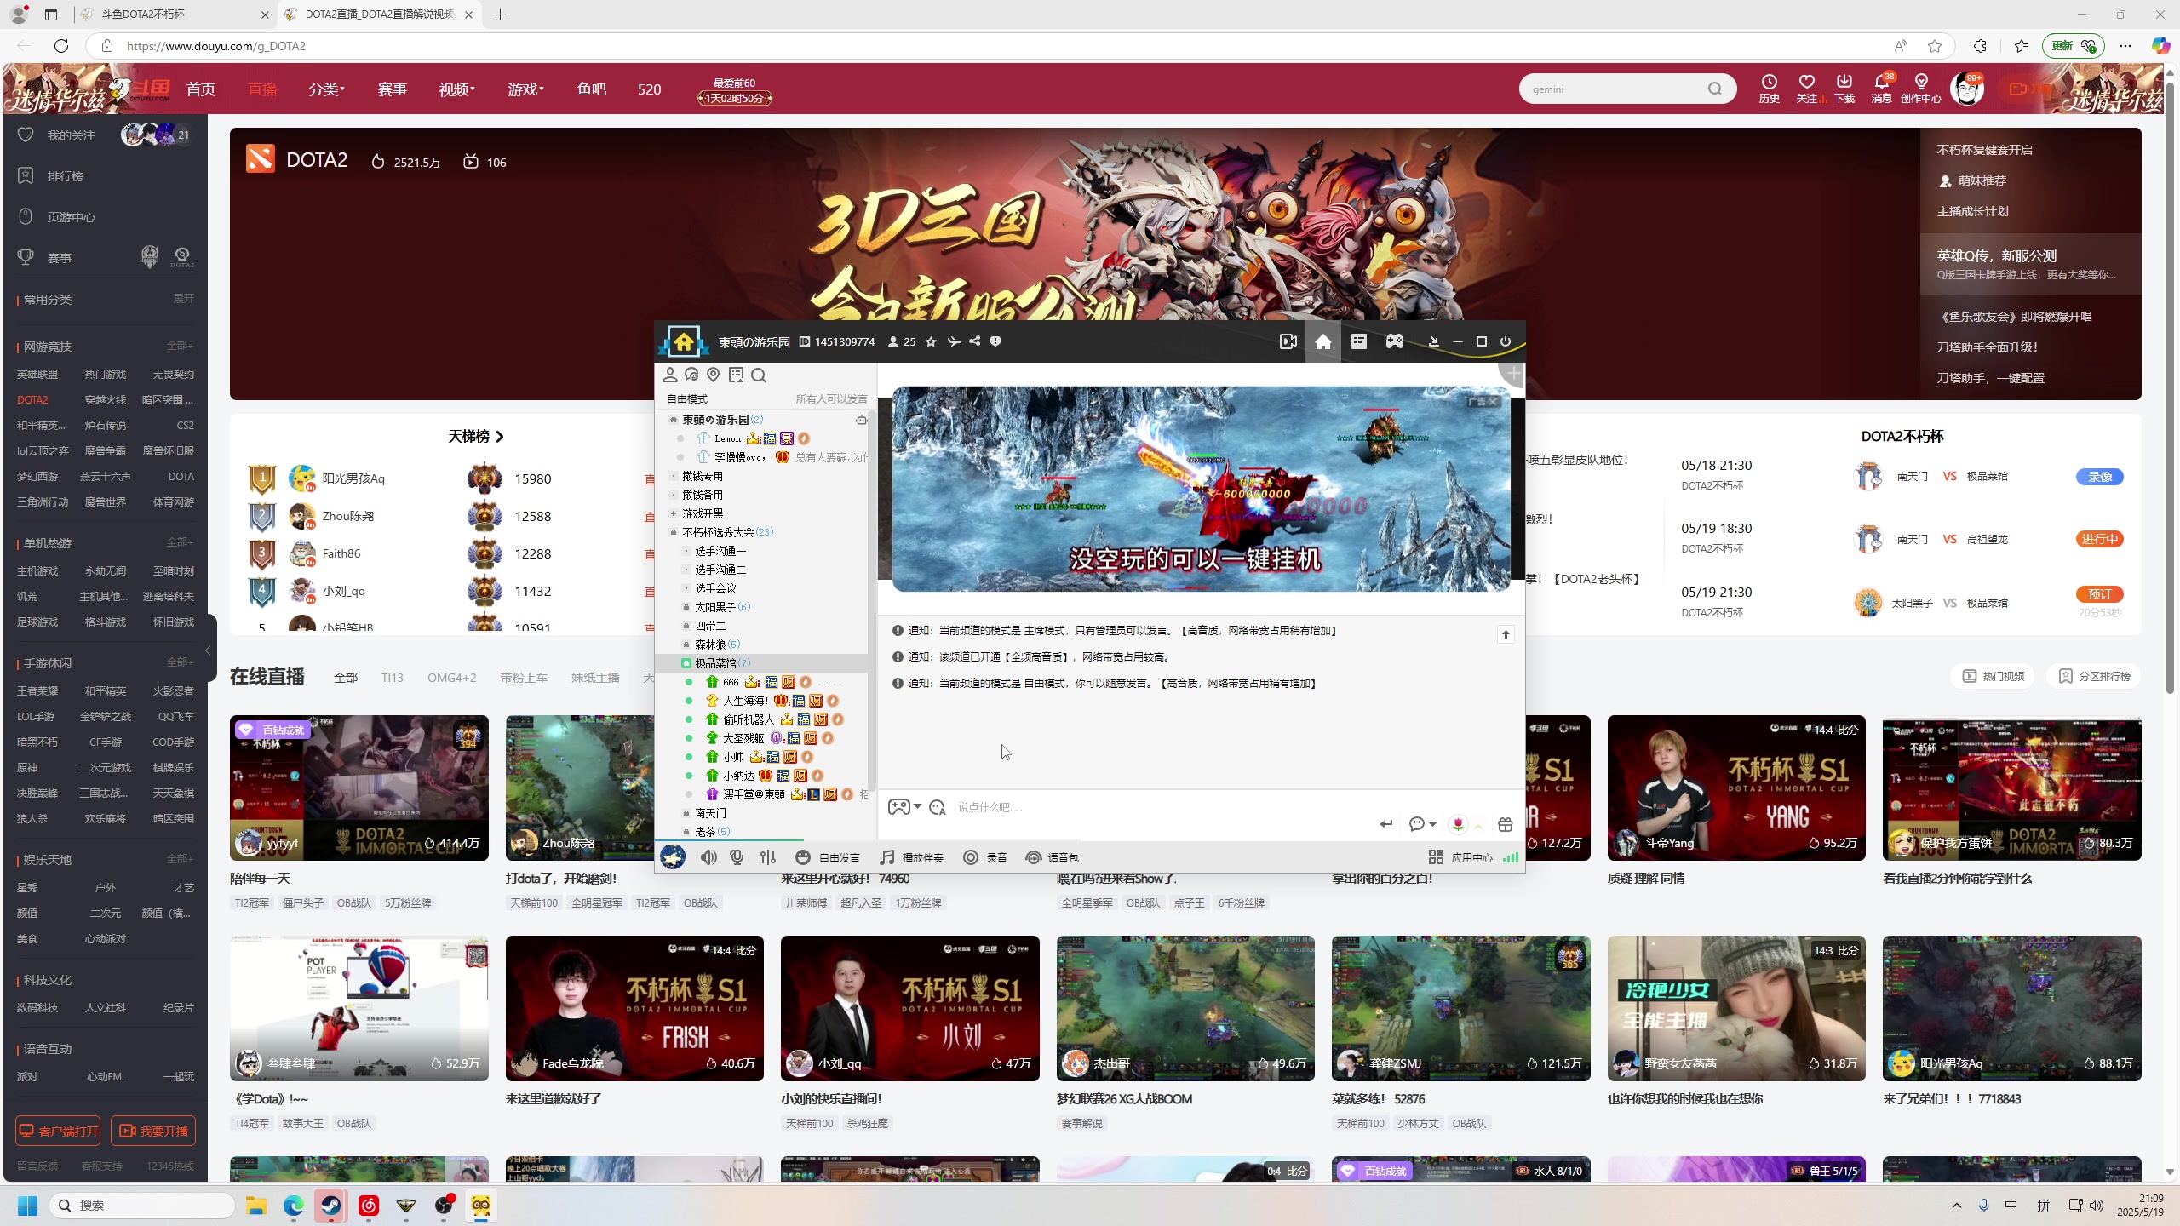Collapse the 東頭の游乐园 root channel
The width and height of the screenshot is (2180, 1226).
[x=674, y=420]
